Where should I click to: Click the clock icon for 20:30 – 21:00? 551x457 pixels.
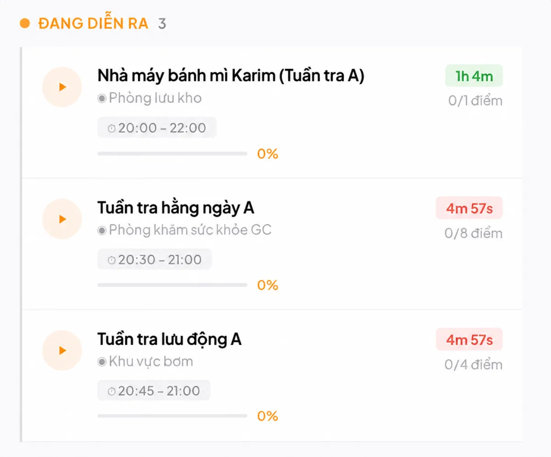coord(112,260)
